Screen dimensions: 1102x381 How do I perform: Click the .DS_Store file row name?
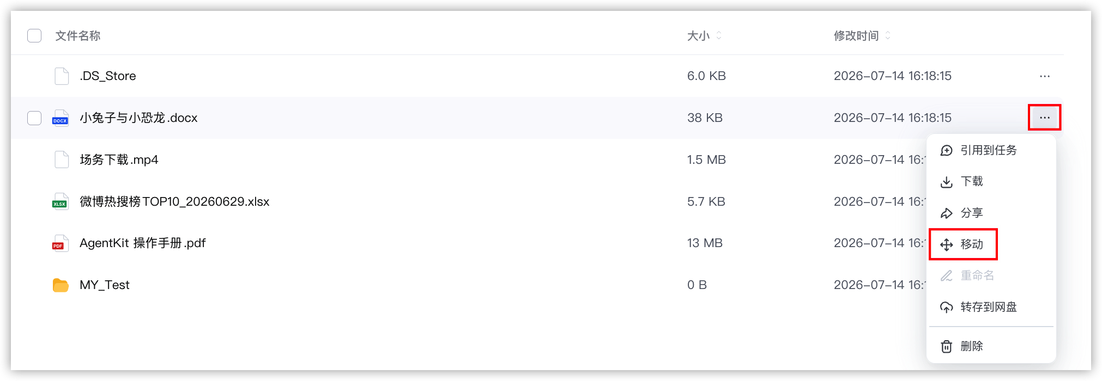108,76
